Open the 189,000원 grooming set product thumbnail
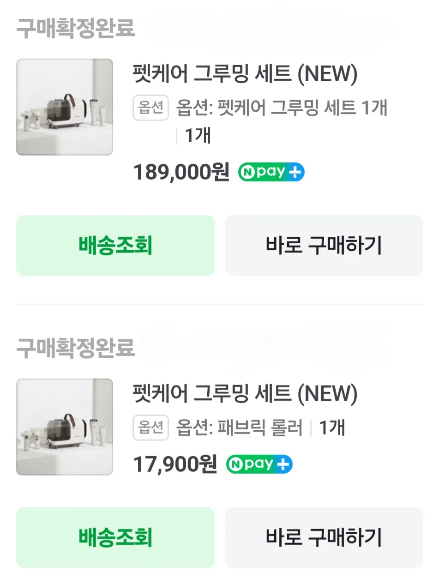The image size is (427, 584). [65, 107]
